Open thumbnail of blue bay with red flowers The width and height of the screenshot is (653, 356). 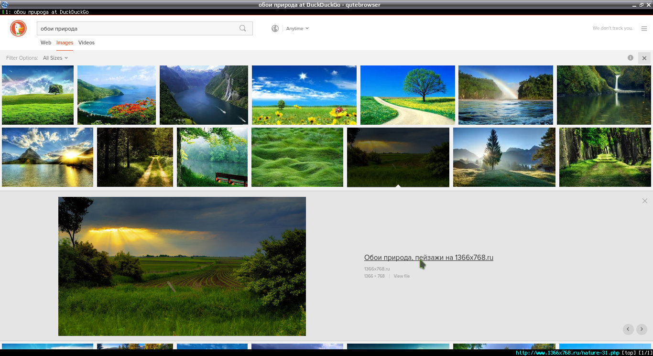(x=117, y=95)
